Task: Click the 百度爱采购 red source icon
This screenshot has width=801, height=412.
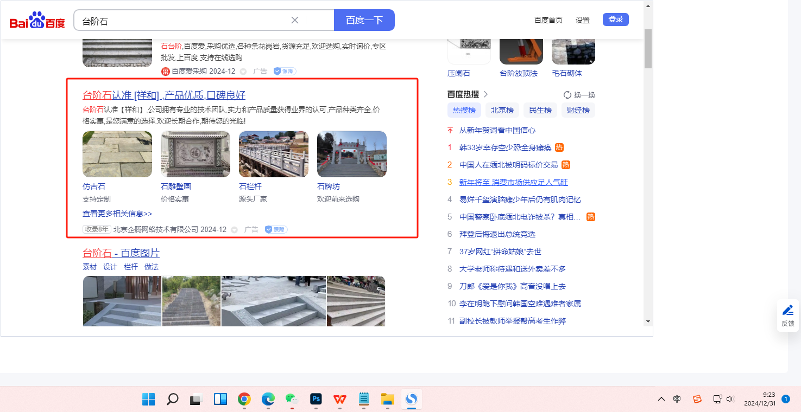Action: [166, 71]
